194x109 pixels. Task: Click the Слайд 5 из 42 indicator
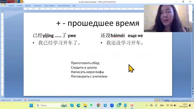6,100
